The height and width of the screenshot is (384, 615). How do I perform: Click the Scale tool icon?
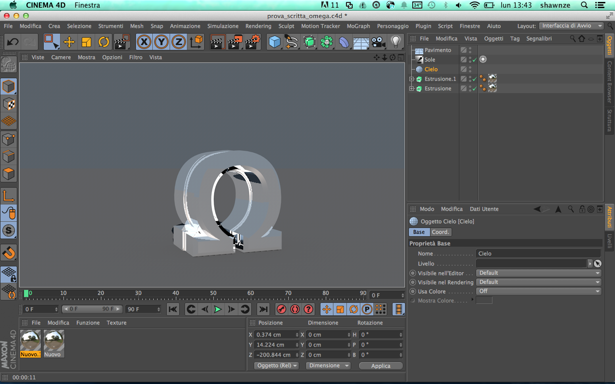click(86, 42)
